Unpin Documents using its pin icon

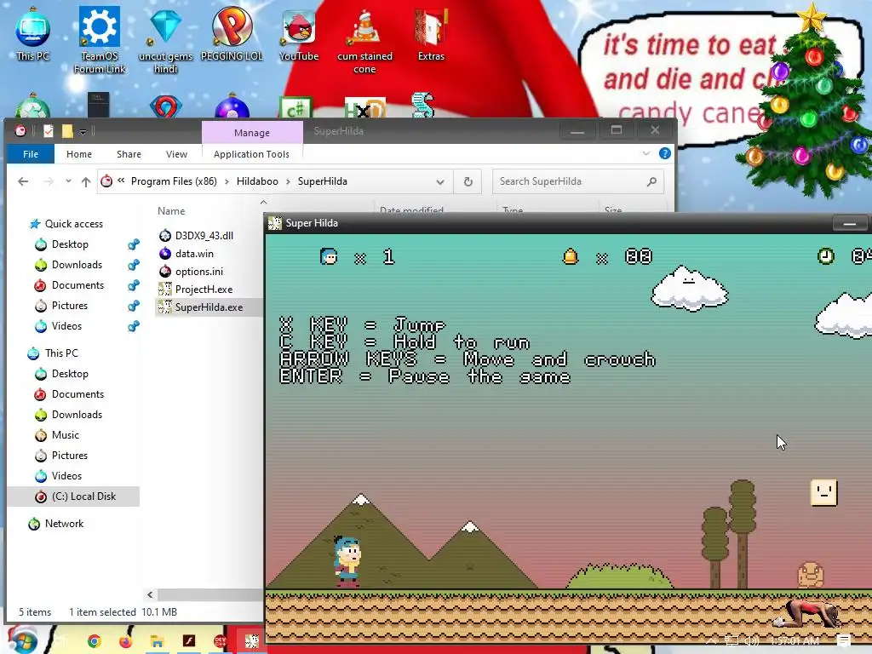134,285
